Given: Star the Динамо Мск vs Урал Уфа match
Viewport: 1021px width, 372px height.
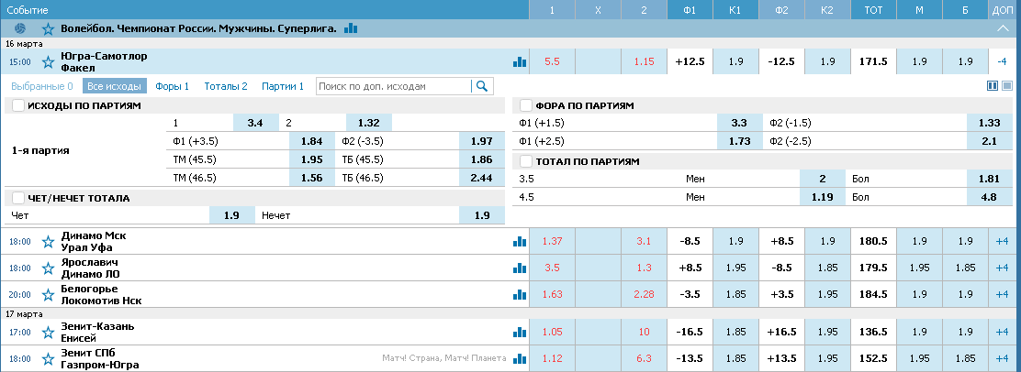Looking at the screenshot, I should coord(48,242).
